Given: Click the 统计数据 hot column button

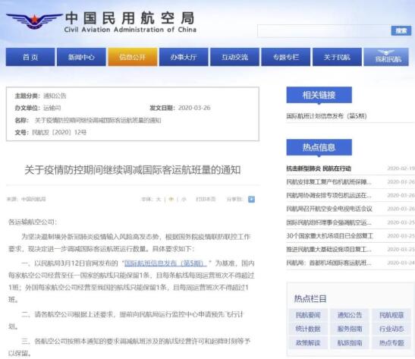Looking at the screenshot, I should [308, 329].
